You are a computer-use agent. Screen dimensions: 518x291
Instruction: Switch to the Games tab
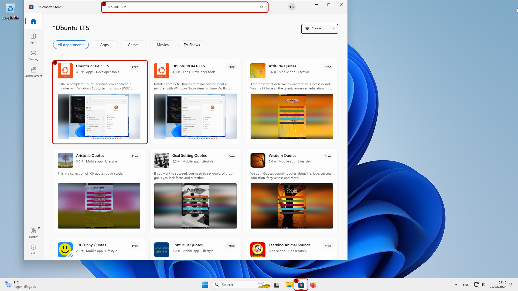point(134,44)
